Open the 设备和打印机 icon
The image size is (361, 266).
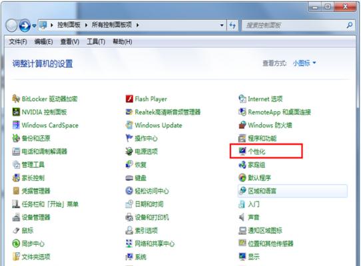tap(129, 217)
